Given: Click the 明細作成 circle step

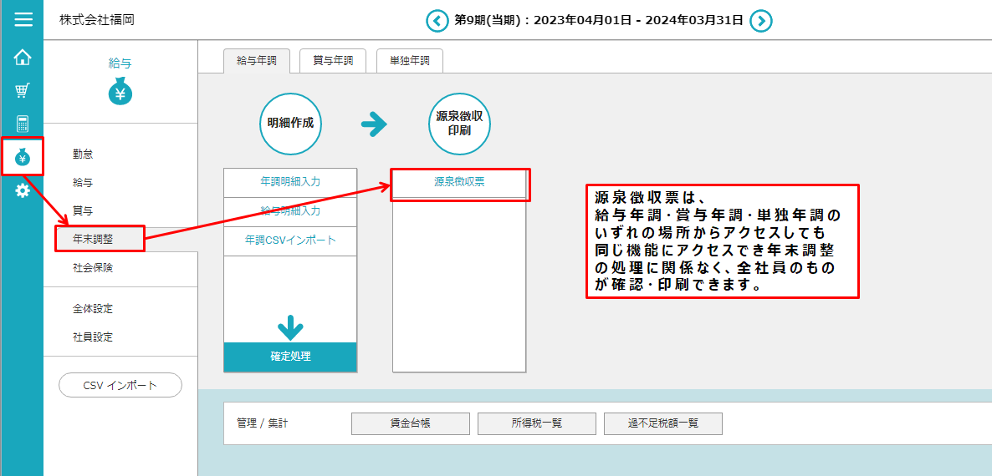Looking at the screenshot, I should click(x=290, y=124).
